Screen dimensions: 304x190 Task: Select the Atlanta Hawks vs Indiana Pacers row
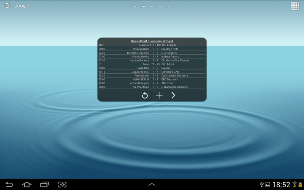coord(152,56)
